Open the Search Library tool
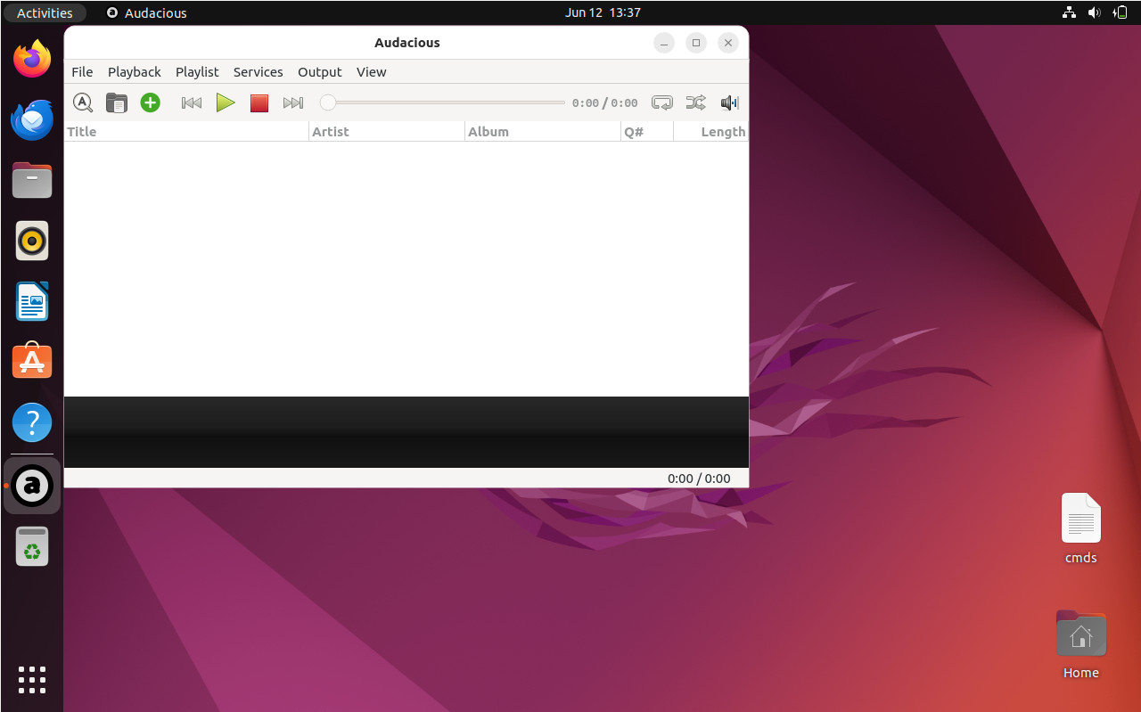The height and width of the screenshot is (712, 1141). 83,102
